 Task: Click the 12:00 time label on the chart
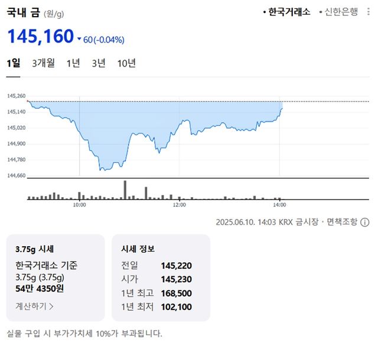coord(180,205)
